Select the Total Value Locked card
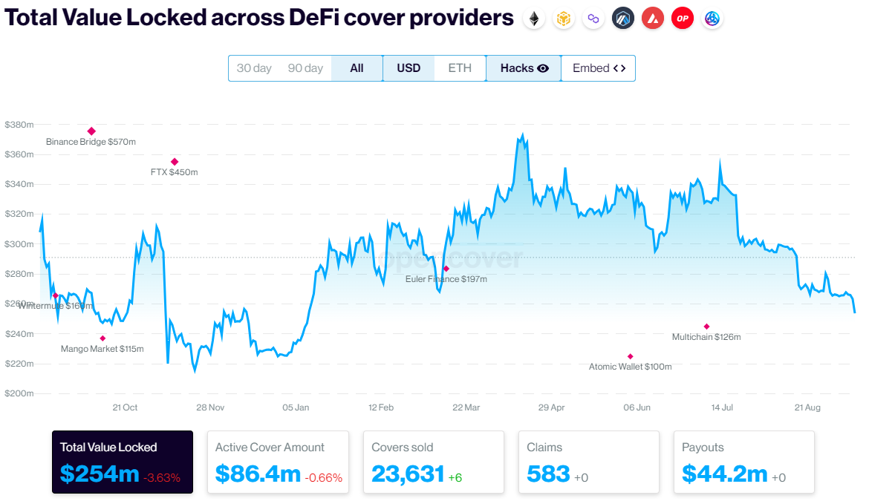This screenshot has height=501, width=869. pos(123,462)
